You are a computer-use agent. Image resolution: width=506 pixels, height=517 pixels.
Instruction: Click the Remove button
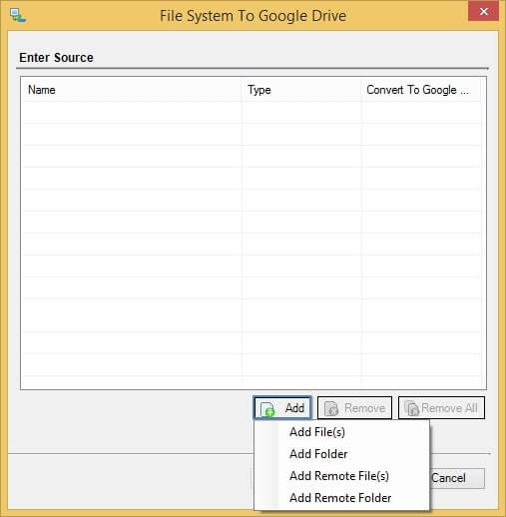click(354, 407)
